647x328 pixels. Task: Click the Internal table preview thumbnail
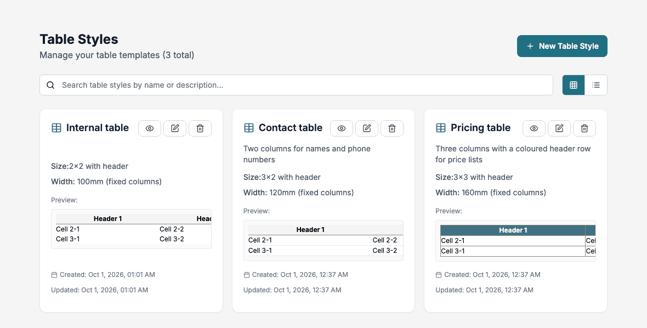point(131,229)
